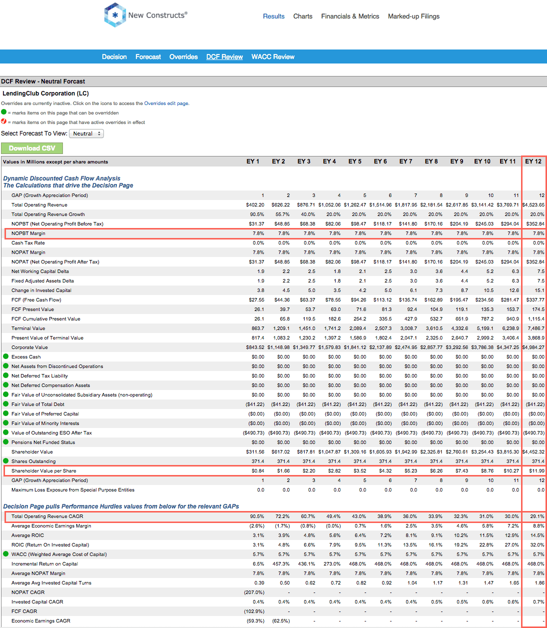Click the Dynamic Discounted Cash Flow Analysis heading
This screenshot has width=547, height=628.
point(62,178)
